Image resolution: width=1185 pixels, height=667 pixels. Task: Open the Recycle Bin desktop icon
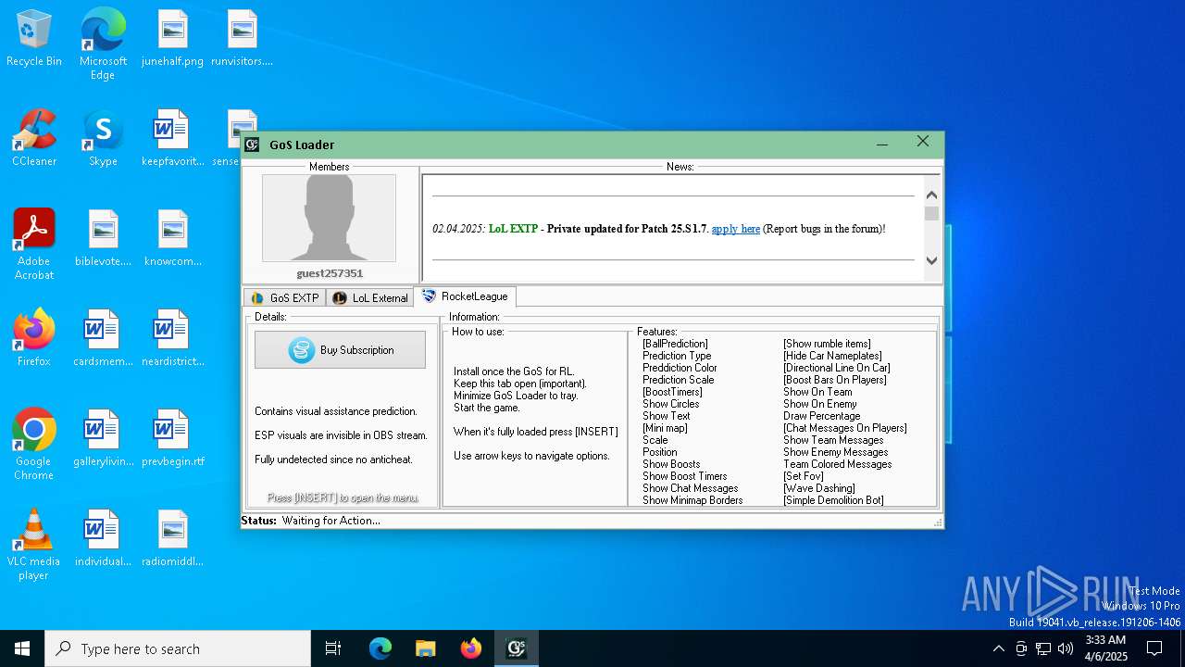[34, 38]
